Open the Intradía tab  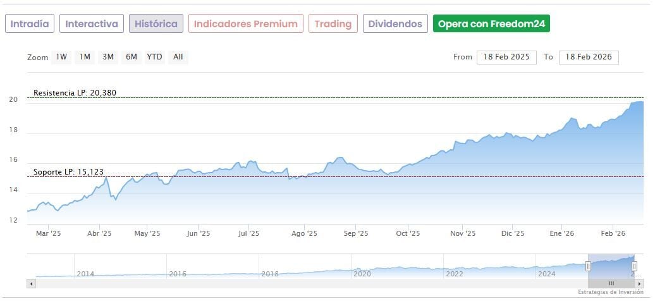(30, 24)
